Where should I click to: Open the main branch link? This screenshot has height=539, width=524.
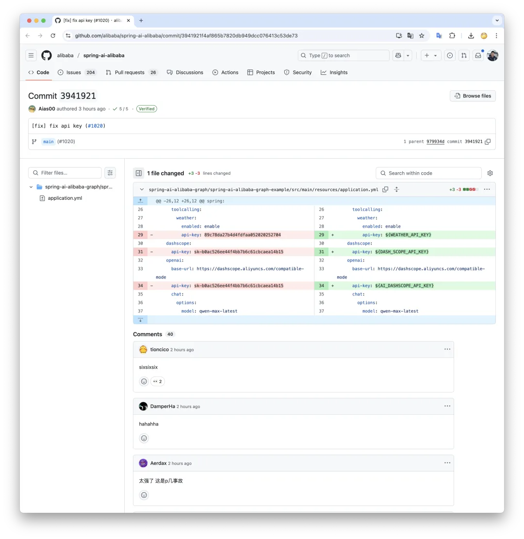click(48, 142)
